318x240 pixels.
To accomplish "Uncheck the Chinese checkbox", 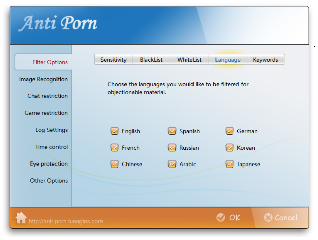I will tap(115, 164).
